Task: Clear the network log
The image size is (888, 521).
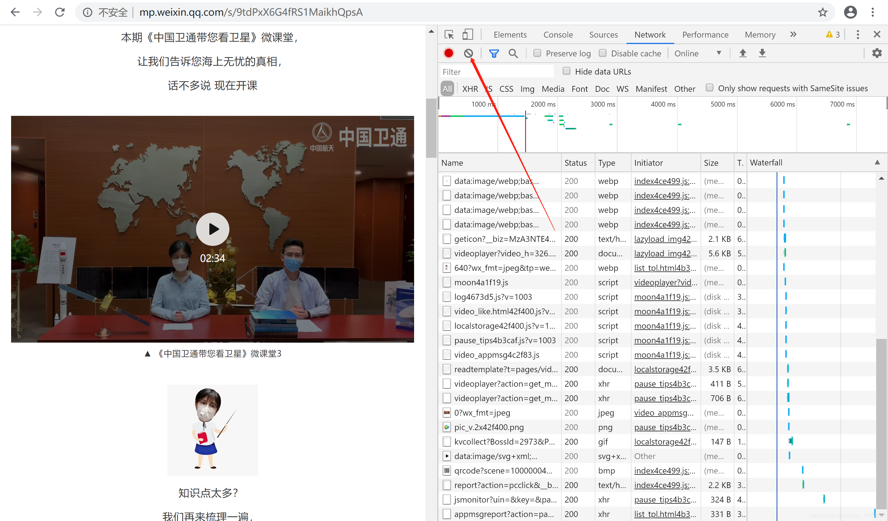Action: click(x=468, y=53)
